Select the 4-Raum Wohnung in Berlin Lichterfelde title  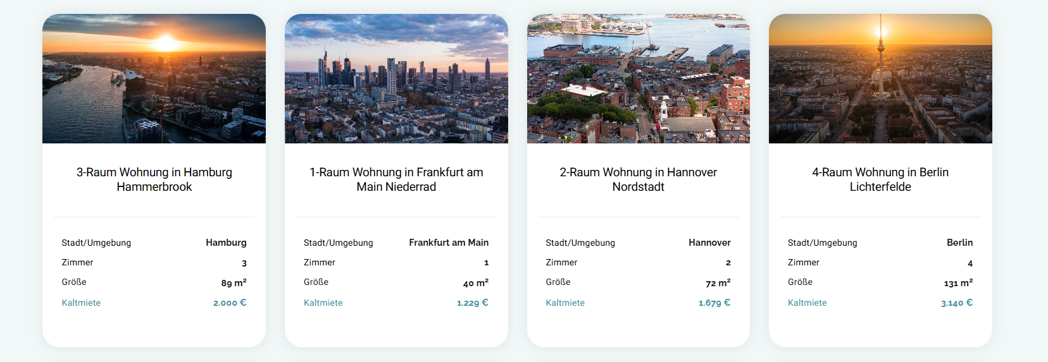[880, 179]
